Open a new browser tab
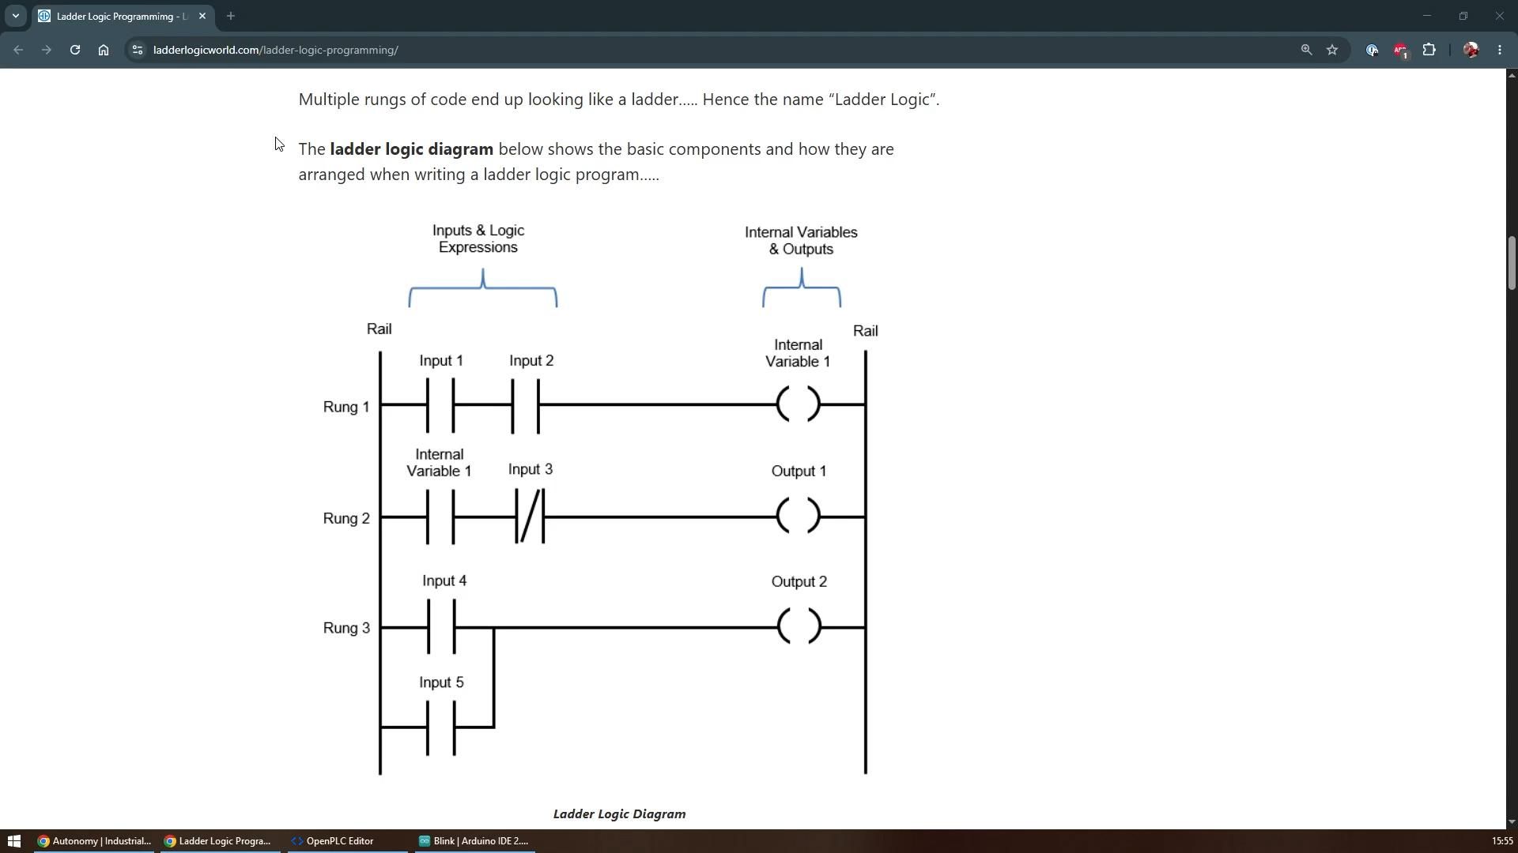 tap(231, 16)
